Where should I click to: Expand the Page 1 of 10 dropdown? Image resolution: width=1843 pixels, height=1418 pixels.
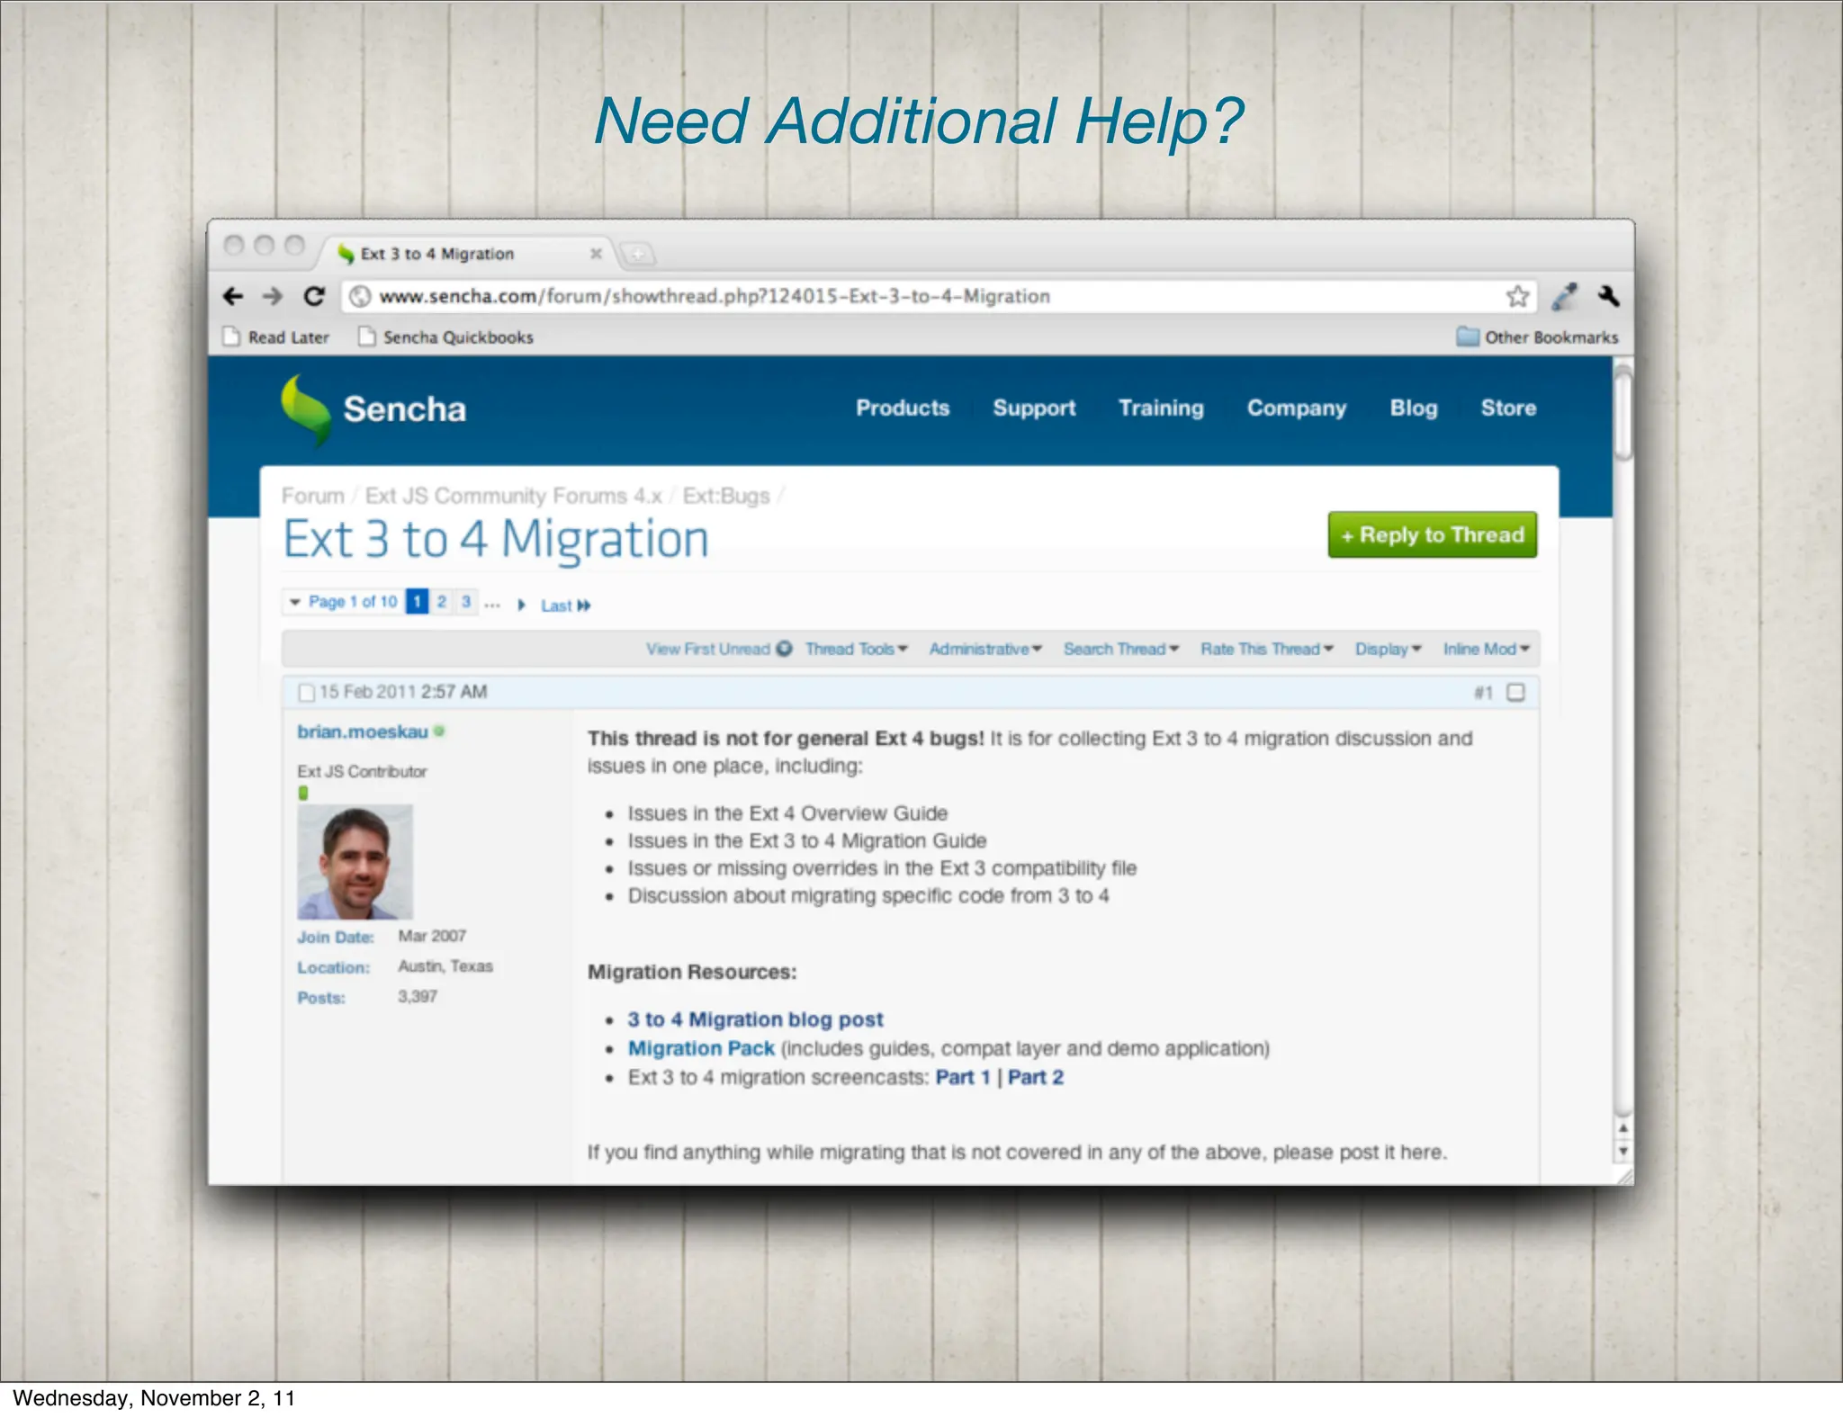343,602
